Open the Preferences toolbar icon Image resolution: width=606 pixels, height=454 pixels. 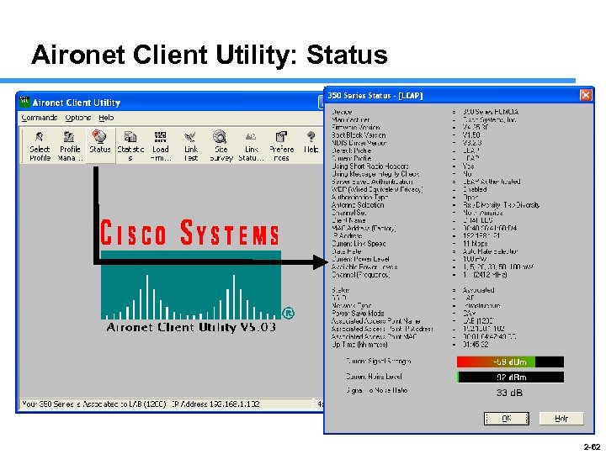(281, 146)
